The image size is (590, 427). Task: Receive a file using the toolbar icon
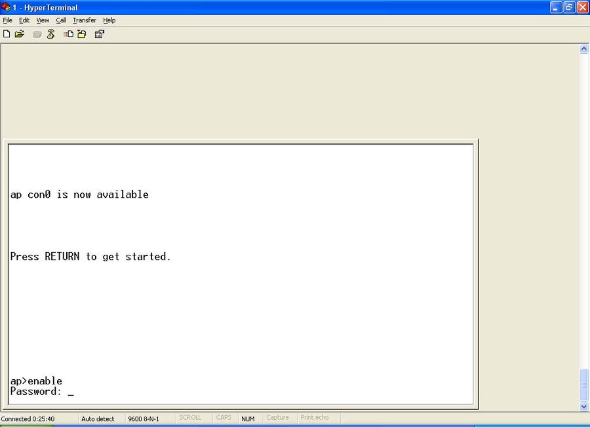tap(81, 33)
